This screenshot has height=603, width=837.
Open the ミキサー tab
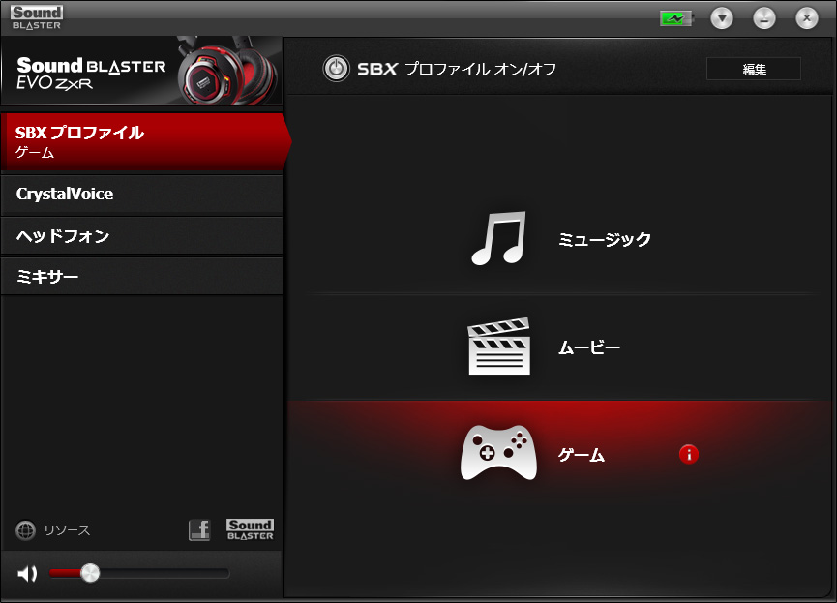click(142, 277)
